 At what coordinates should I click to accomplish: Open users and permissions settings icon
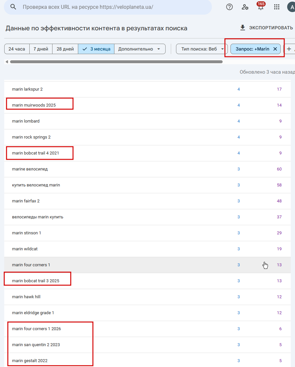click(x=245, y=7)
